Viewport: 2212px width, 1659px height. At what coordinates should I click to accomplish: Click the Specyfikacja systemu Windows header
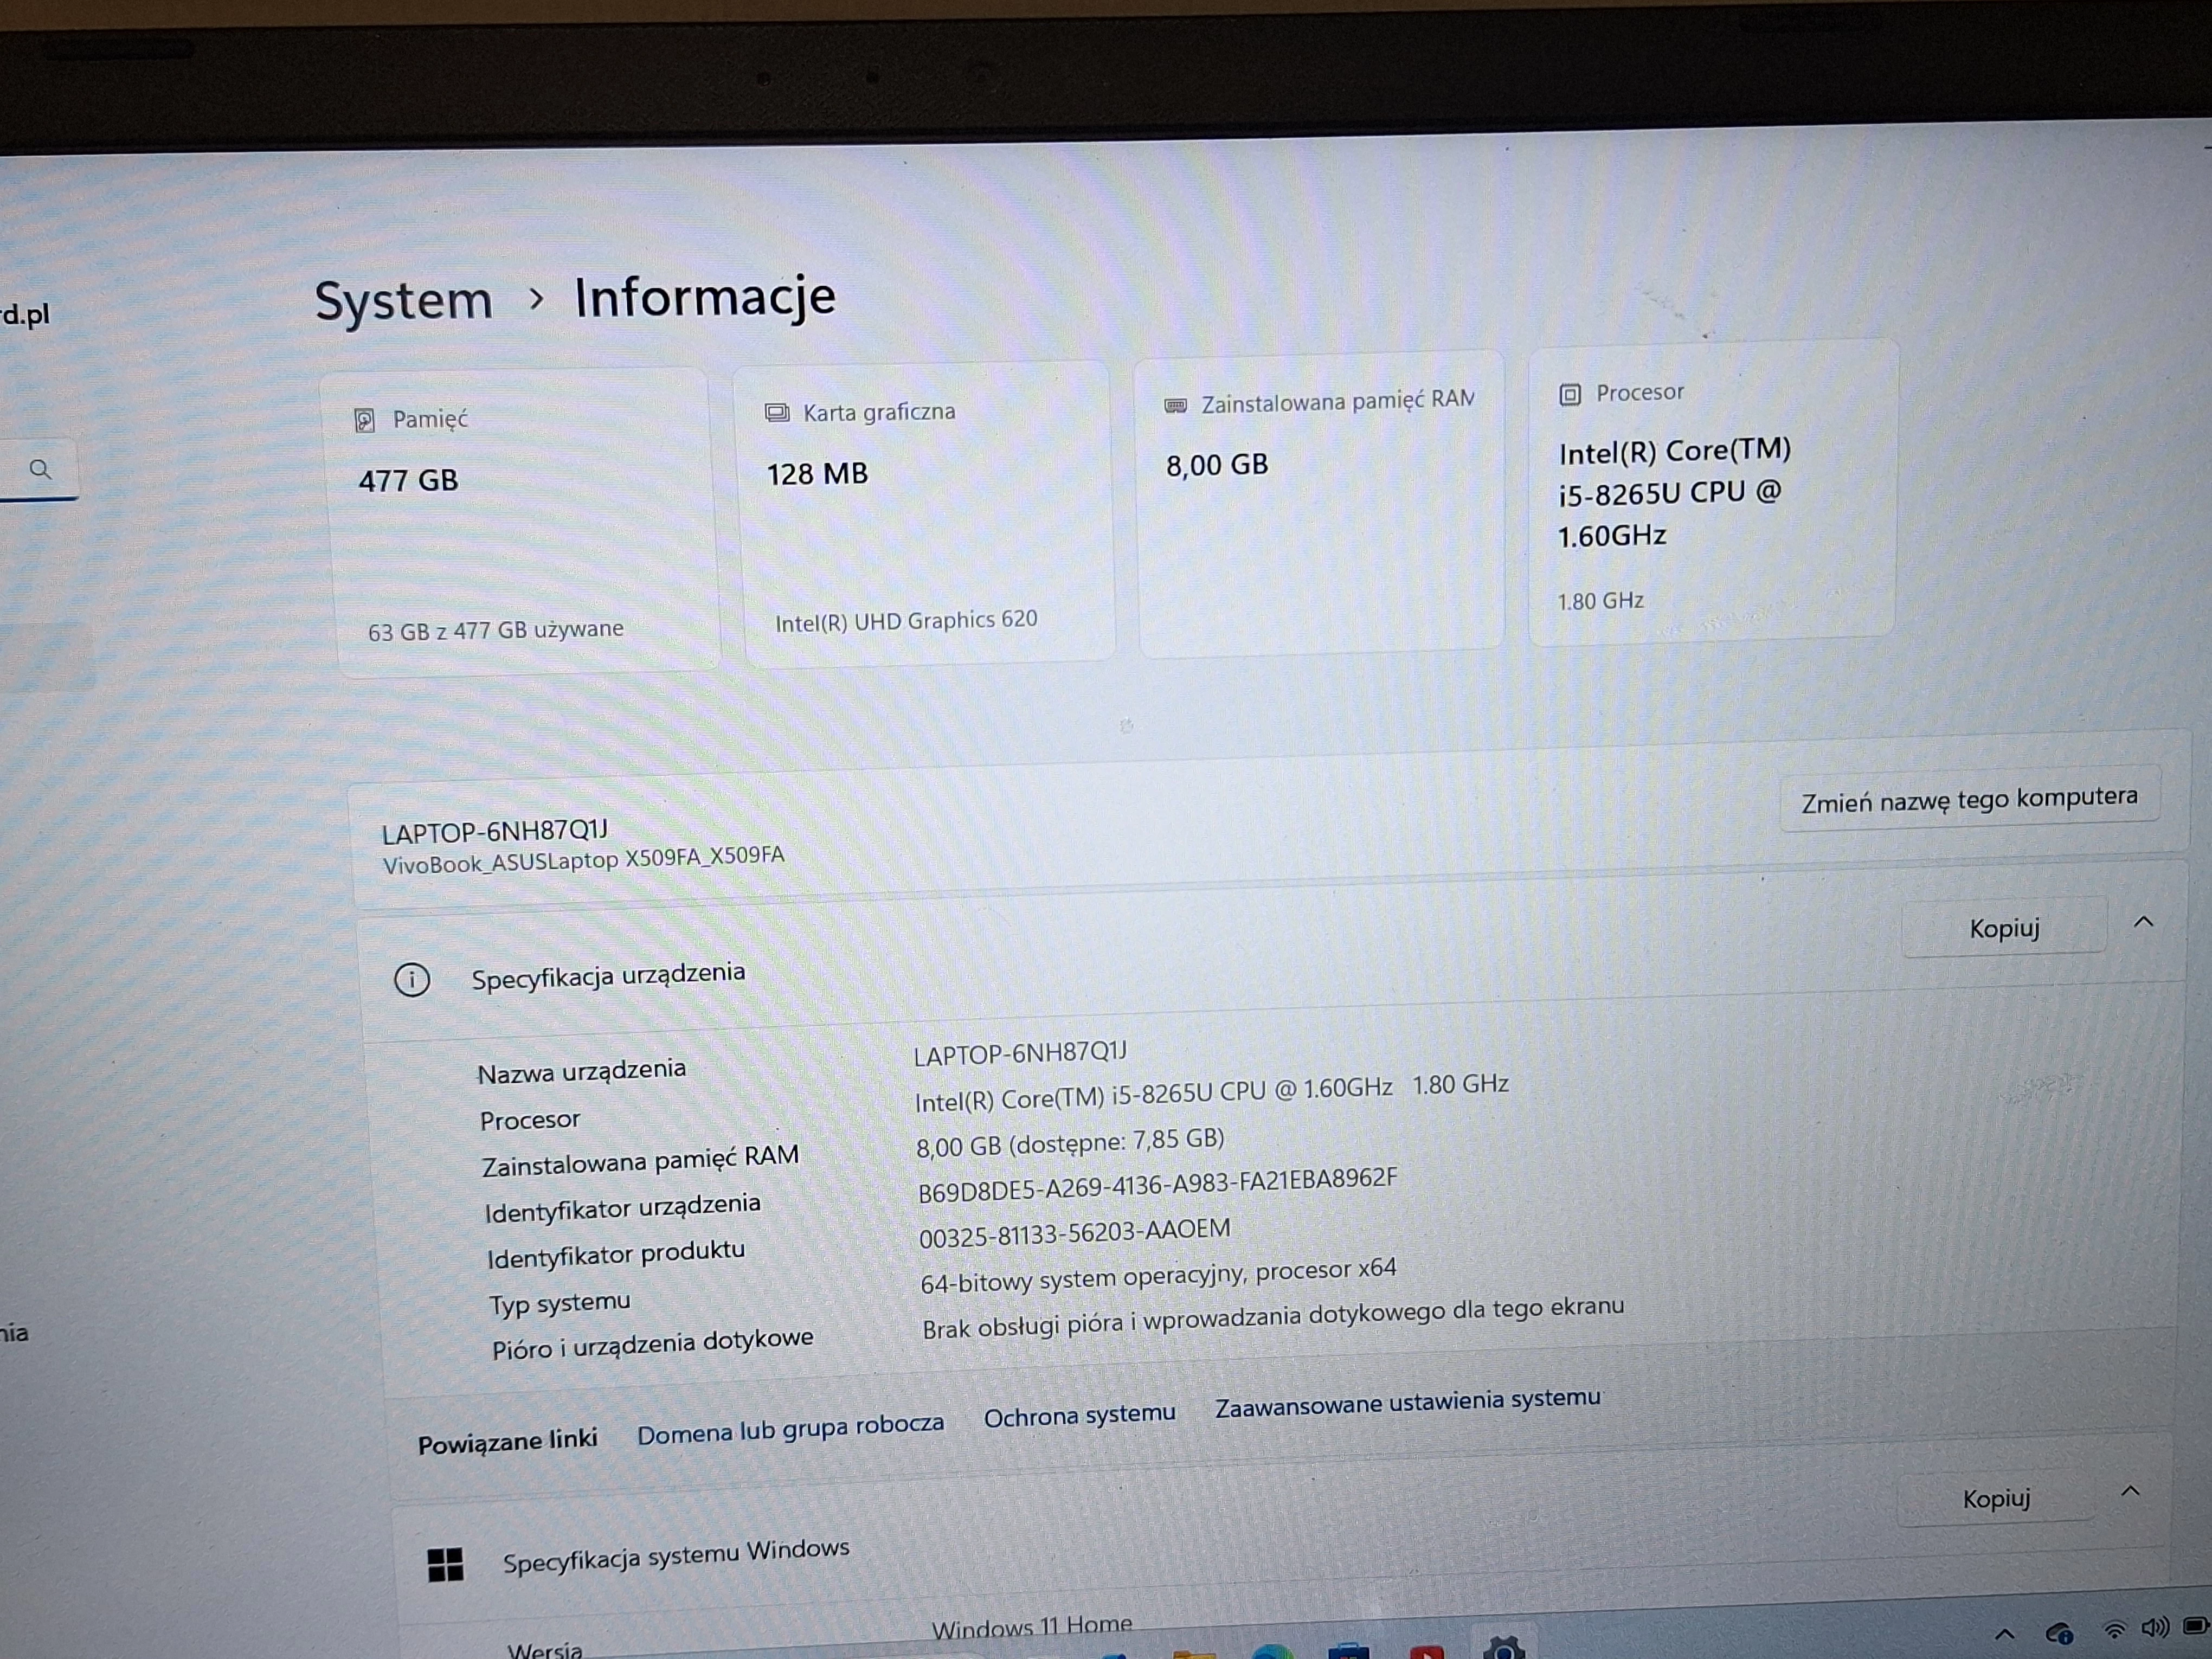(x=676, y=1555)
